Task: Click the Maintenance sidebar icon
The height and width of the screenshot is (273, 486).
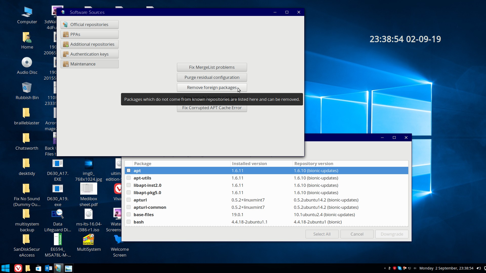Action: pyautogui.click(x=66, y=64)
